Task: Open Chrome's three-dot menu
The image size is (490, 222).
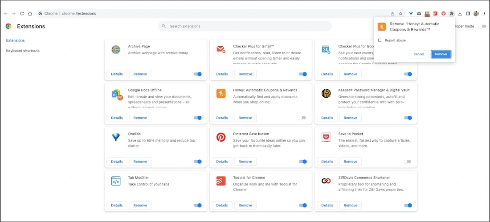Action: 484,13
